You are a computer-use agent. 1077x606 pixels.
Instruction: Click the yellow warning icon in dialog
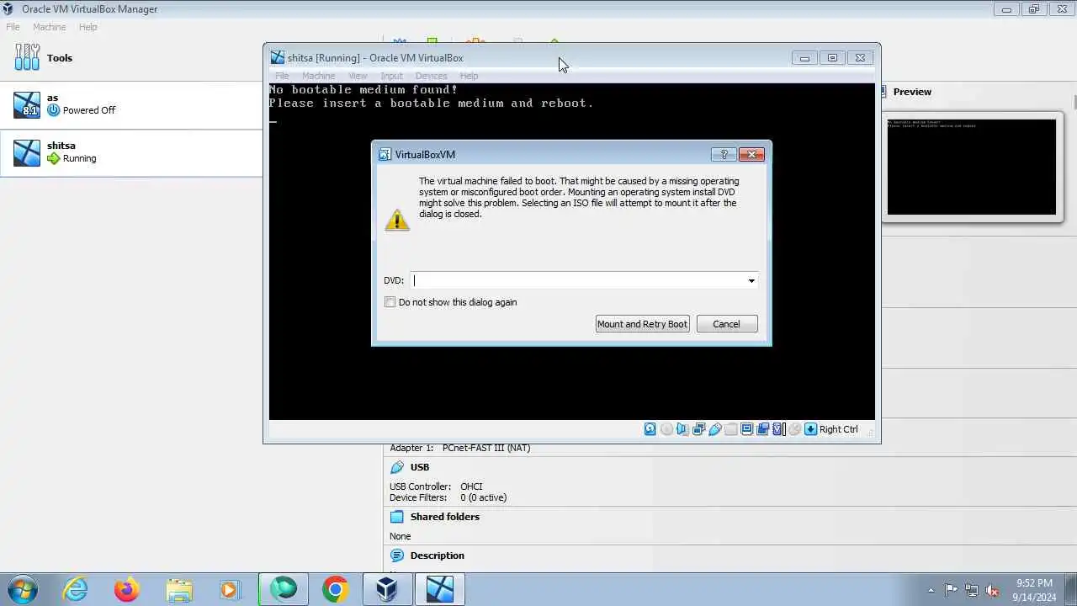pos(397,220)
